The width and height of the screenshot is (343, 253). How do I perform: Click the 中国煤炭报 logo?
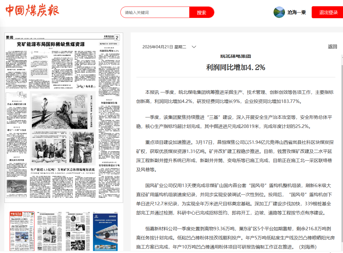32,11
